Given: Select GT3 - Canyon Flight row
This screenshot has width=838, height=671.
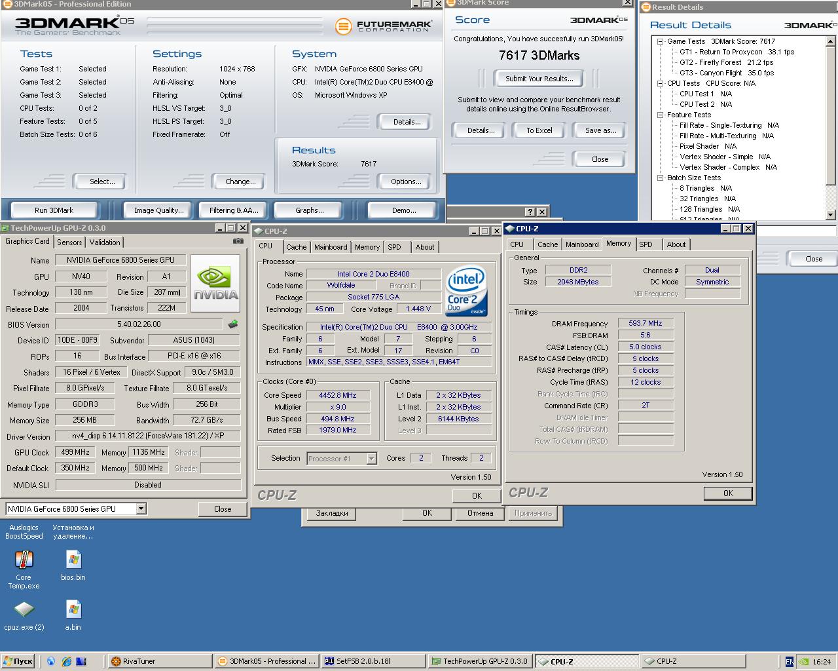Looking at the screenshot, I should pos(727,73).
